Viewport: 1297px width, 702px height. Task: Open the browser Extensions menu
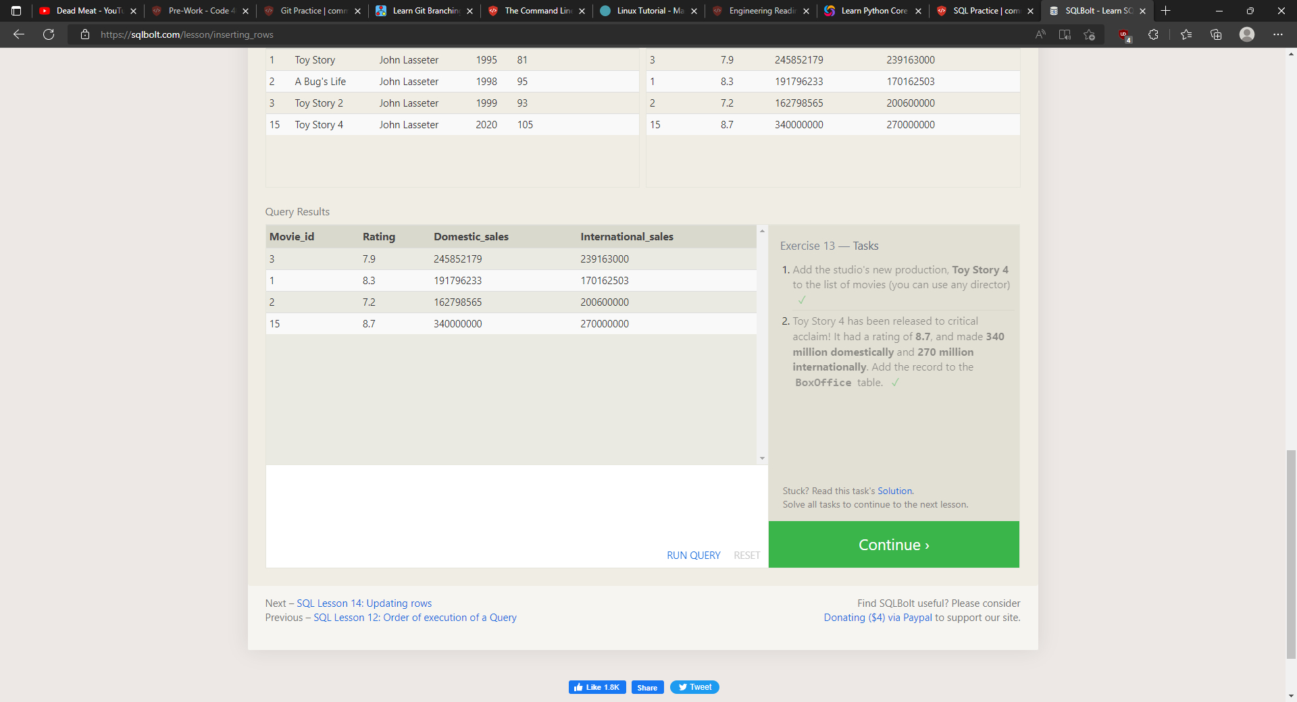pyautogui.click(x=1153, y=34)
